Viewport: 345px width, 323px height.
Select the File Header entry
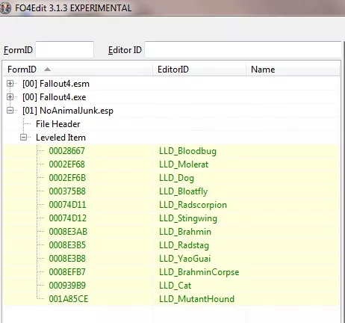[57, 124]
